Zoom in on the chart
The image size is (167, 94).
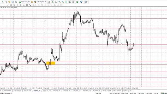(59, 2)
